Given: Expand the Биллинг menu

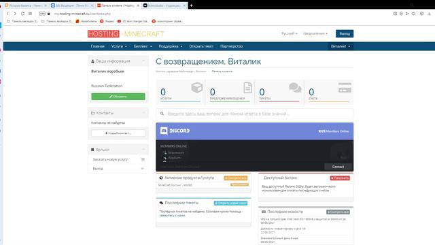Looking at the screenshot, I should [143, 46].
